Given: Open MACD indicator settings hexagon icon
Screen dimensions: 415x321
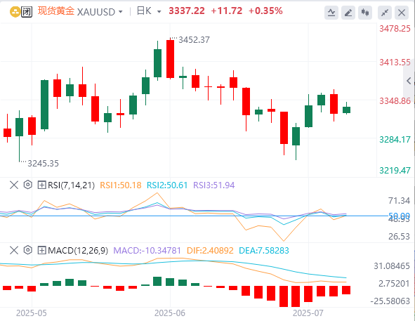Looking at the screenshot, I should click(28, 250).
